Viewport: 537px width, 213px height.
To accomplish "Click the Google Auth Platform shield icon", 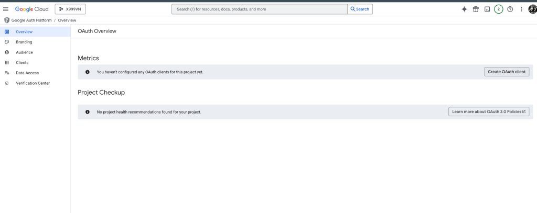I will point(6,20).
